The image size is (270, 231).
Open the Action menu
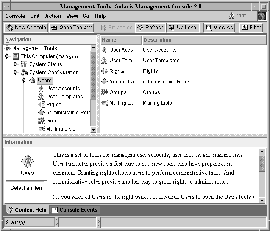click(53, 16)
